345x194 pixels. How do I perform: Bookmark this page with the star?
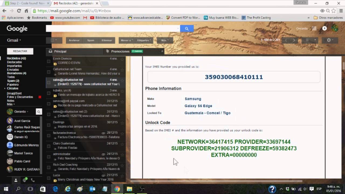point(334,11)
